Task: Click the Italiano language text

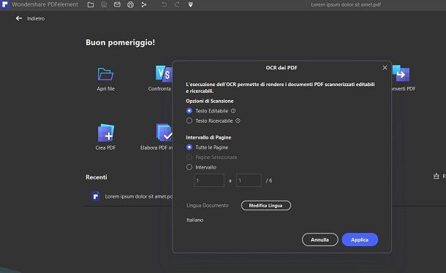Action: 194,220
